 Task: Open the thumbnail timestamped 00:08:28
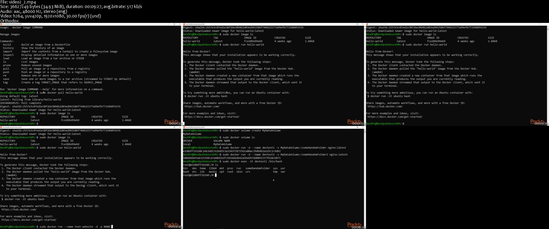point(274,177)
